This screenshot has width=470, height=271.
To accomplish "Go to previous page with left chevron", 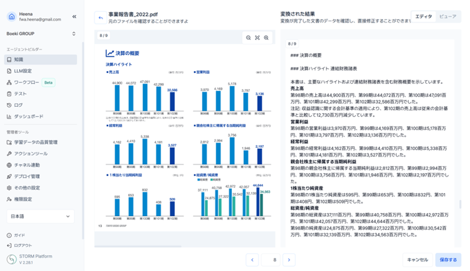I will click(252, 260).
